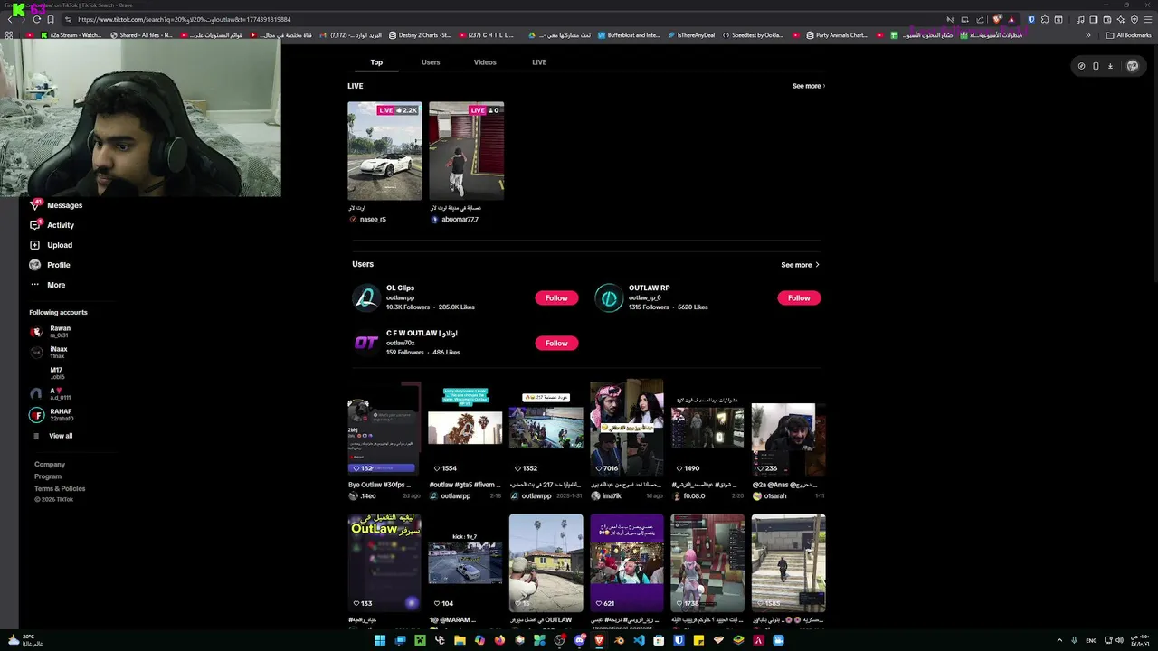Switch to the Top search tab
The image size is (1158, 651).
click(376, 62)
